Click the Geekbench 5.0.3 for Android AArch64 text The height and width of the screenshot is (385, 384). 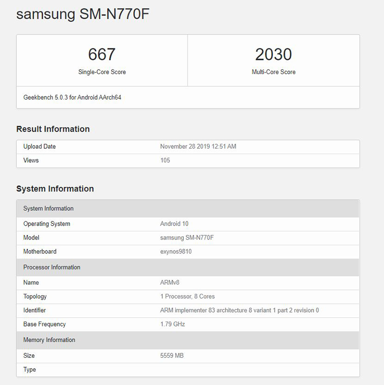pos(72,97)
